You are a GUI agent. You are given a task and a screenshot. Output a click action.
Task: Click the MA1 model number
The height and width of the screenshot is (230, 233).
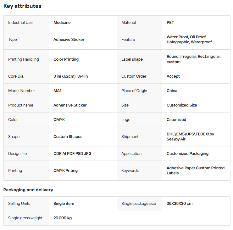tap(58, 91)
